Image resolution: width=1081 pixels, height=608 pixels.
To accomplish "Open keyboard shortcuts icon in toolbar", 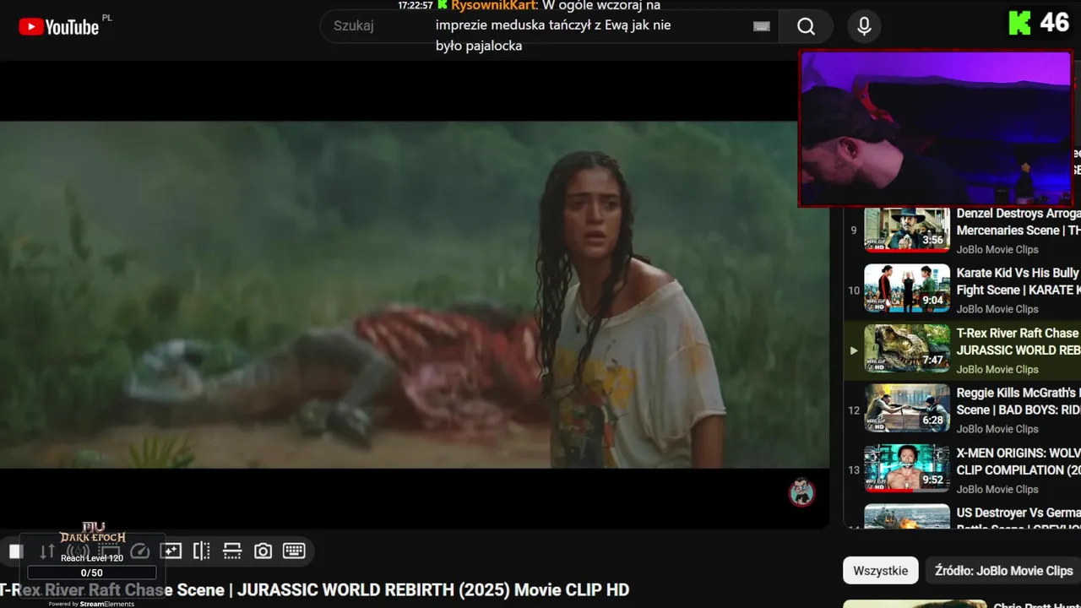I will [294, 551].
